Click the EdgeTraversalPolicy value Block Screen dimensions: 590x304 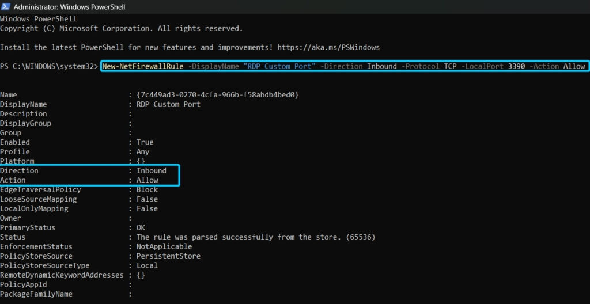(147, 189)
